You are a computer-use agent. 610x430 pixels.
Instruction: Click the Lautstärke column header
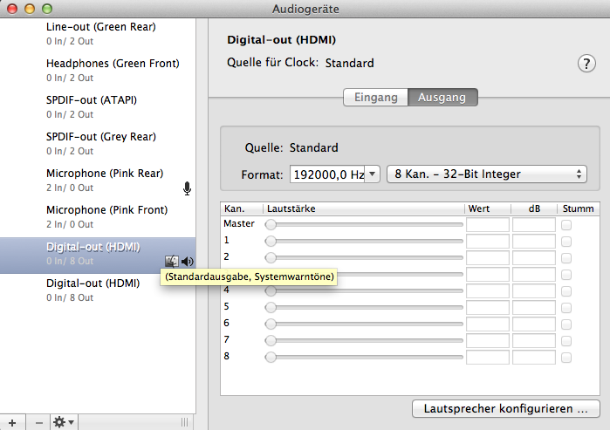(x=364, y=208)
